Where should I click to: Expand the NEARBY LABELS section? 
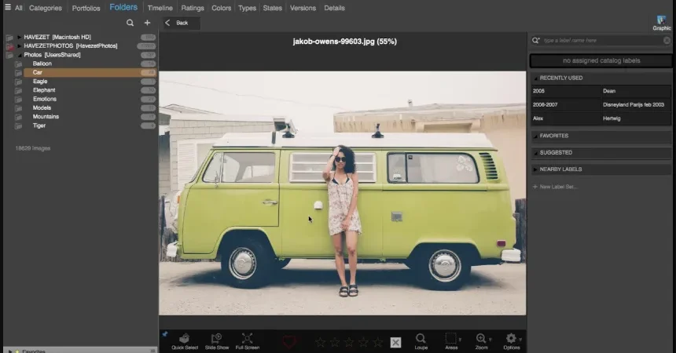tap(535, 169)
